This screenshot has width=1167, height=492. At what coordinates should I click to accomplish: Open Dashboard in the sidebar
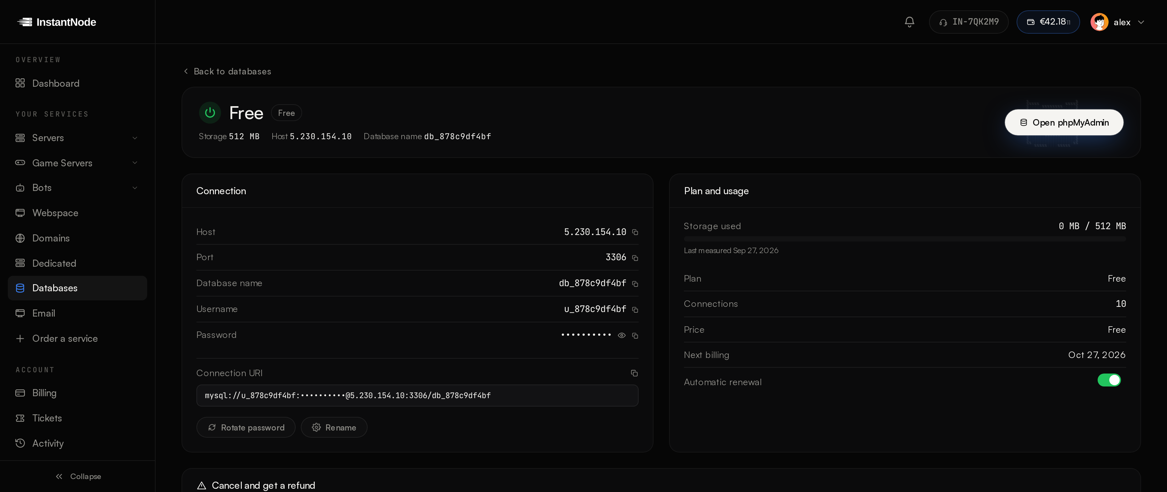77,83
